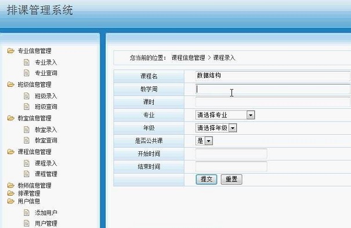The height and width of the screenshot is (228, 351).
Task: Click folder icon beside 排课管理
Action: [10, 193]
